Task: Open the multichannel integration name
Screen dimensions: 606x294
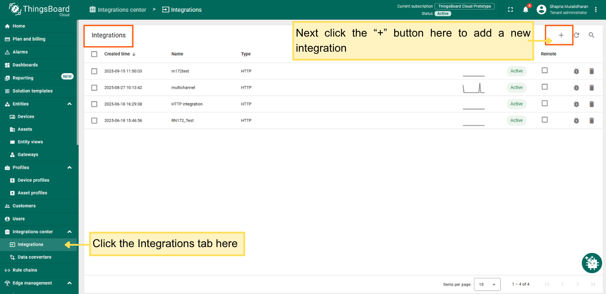Action: (183, 87)
